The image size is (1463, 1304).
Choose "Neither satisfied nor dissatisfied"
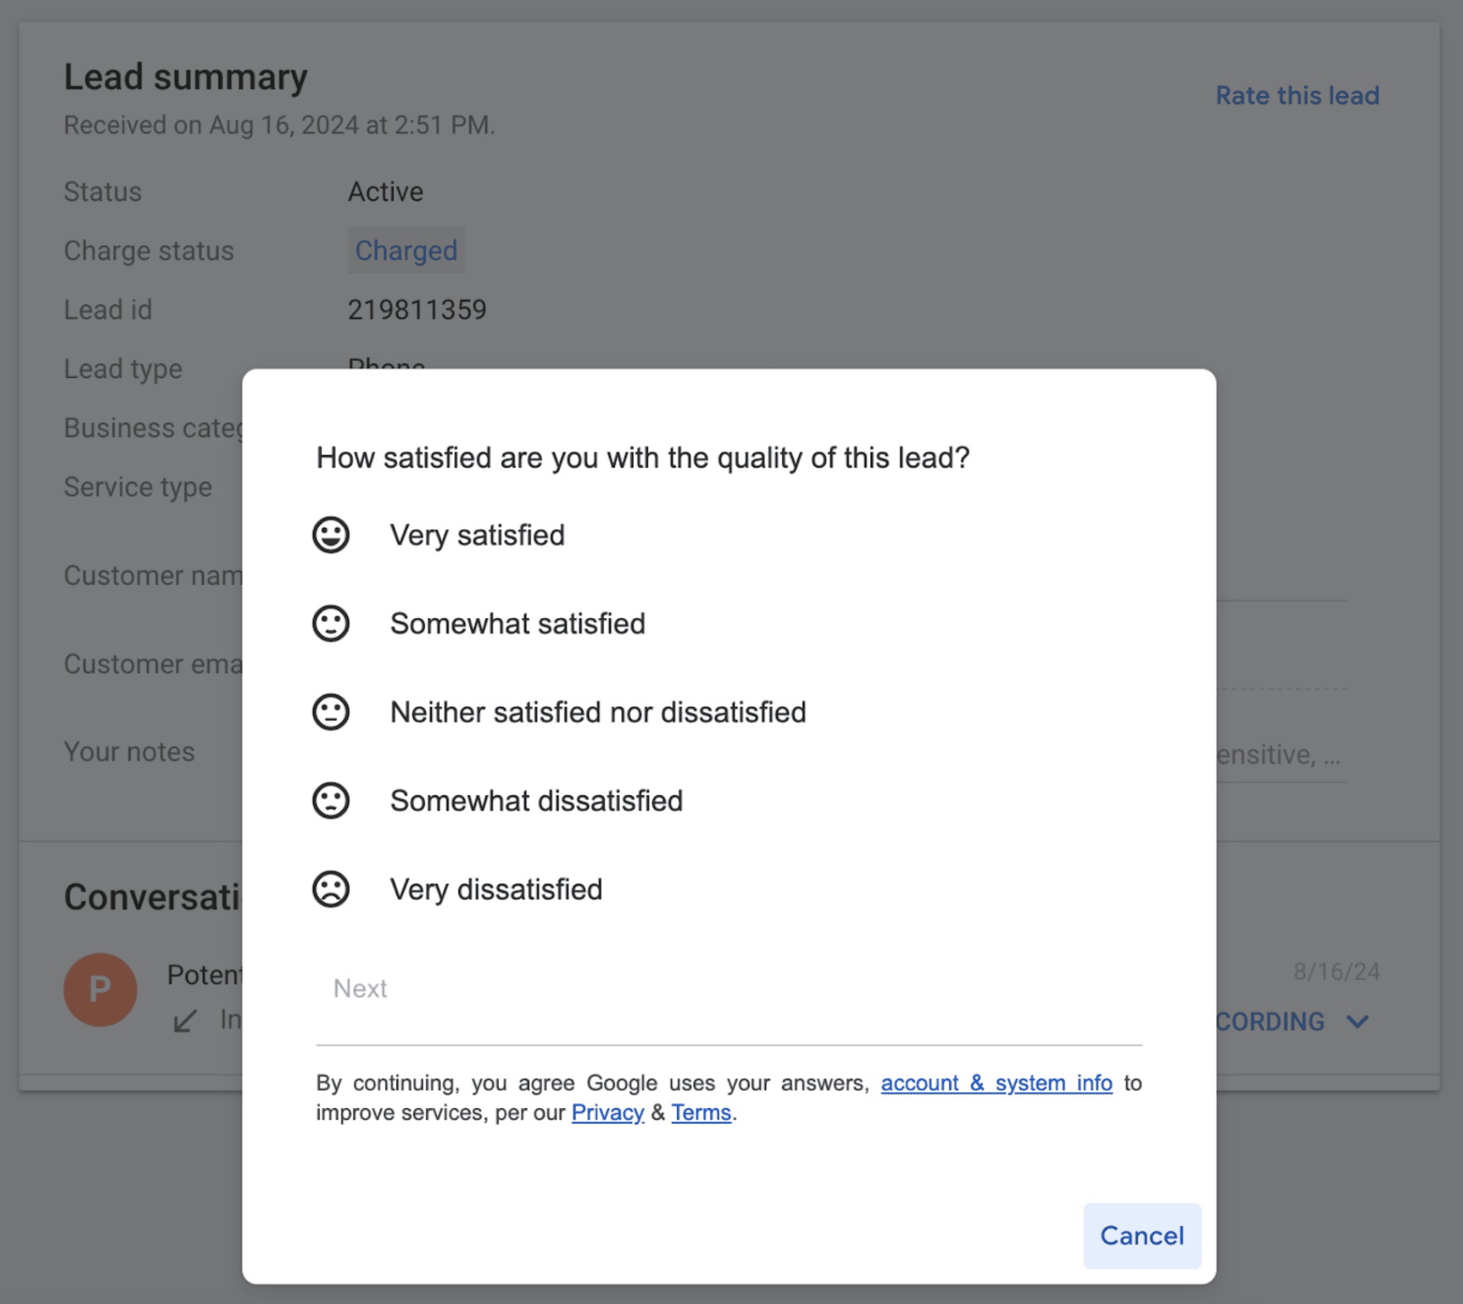pyautogui.click(x=597, y=712)
